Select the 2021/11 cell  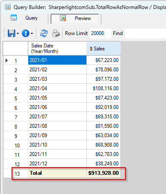[57, 154]
